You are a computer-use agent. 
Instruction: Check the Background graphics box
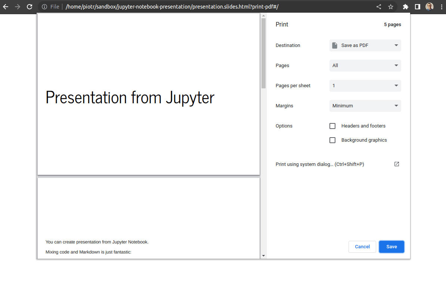pyautogui.click(x=332, y=140)
